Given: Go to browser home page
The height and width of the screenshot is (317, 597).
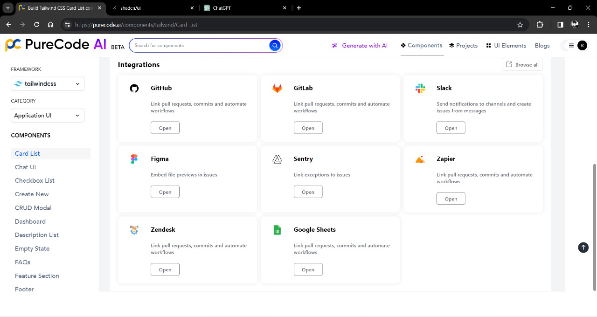Looking at the screenshot, I should click(50, 25).
